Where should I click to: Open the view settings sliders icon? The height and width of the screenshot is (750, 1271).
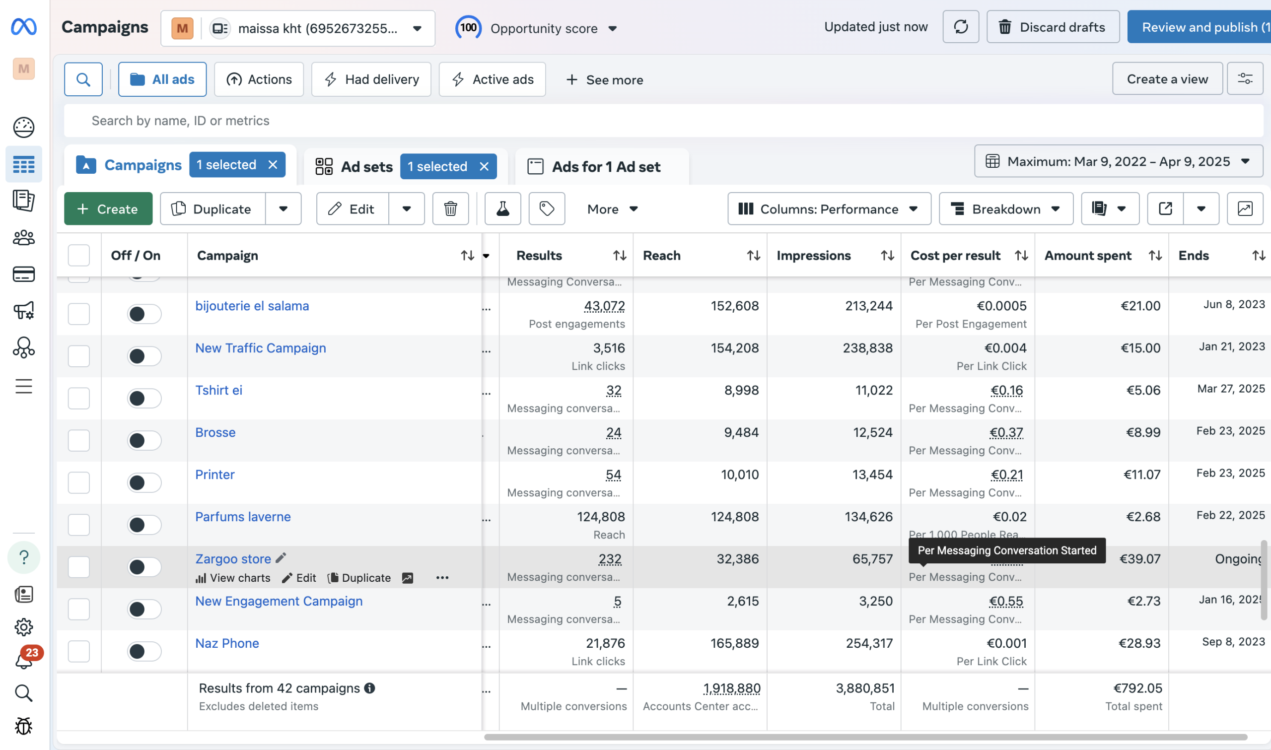(1245, 79)
